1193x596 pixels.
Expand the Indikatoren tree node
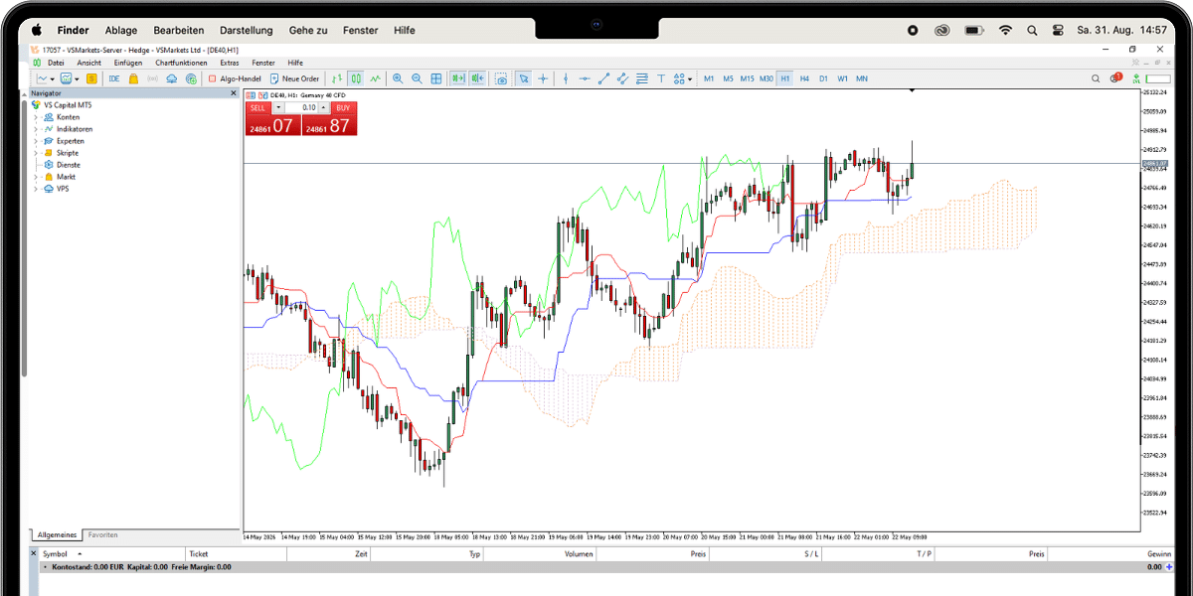(x=36, y=129)
